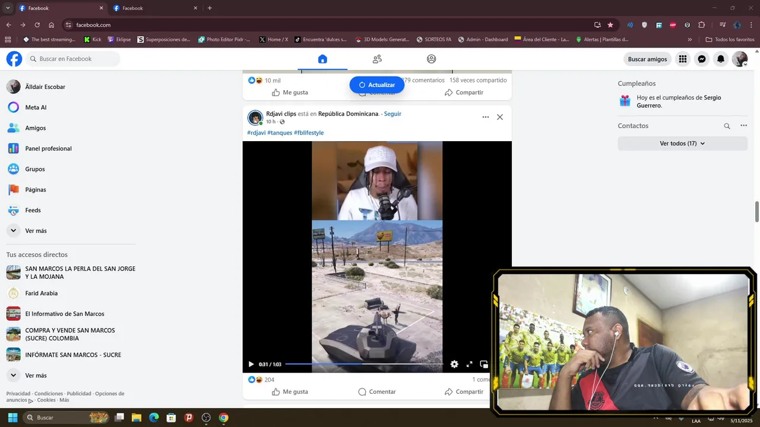Hide the Rdjavi clips post with X
Image resolution: width=760 pixels, height=427 pixels.
point(500,117)
